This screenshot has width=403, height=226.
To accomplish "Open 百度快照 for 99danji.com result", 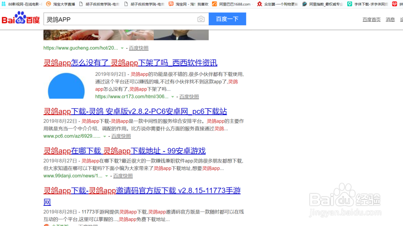I will (x=123, y=176).
